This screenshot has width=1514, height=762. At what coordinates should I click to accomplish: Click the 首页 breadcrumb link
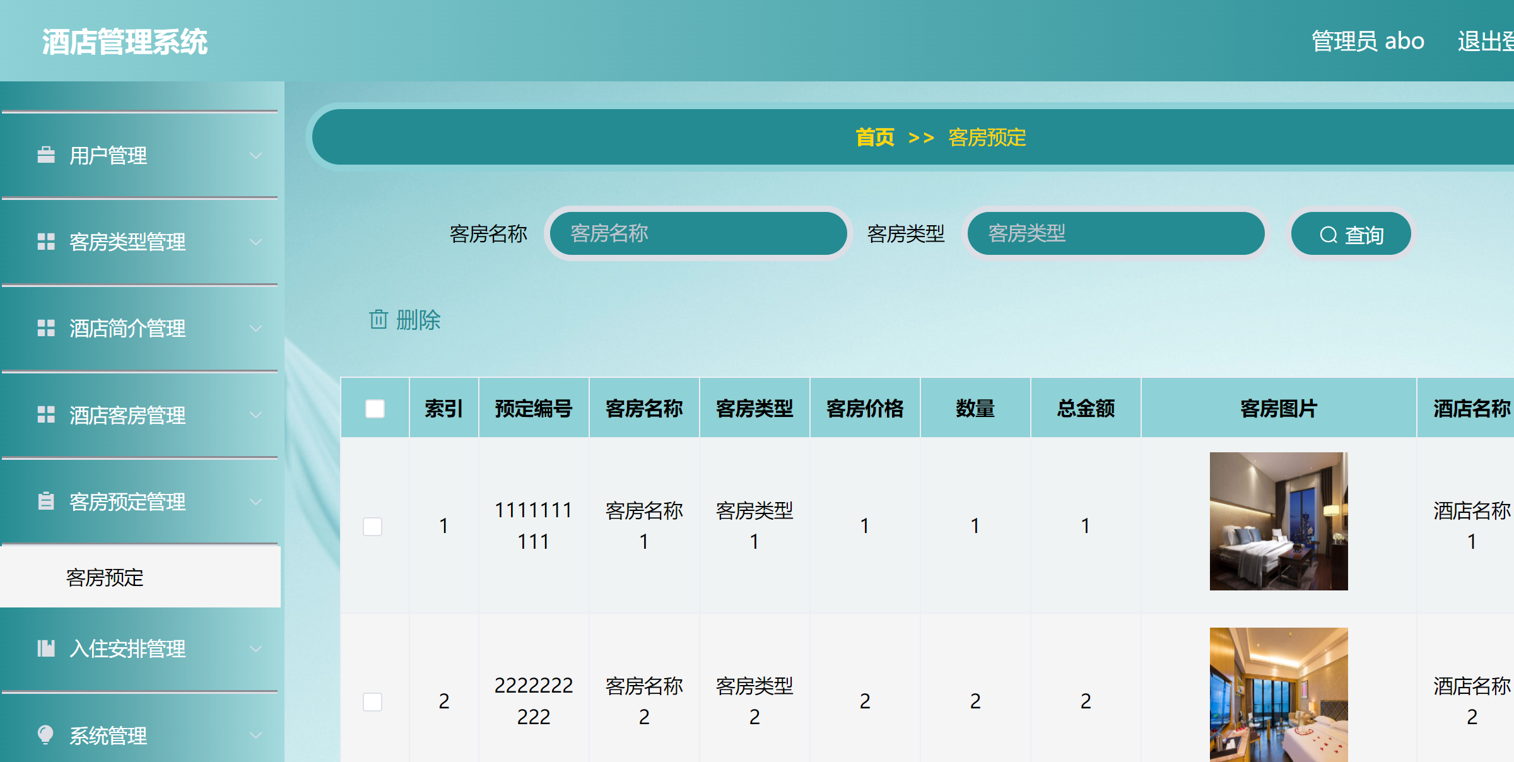click(x=874, y=138)
